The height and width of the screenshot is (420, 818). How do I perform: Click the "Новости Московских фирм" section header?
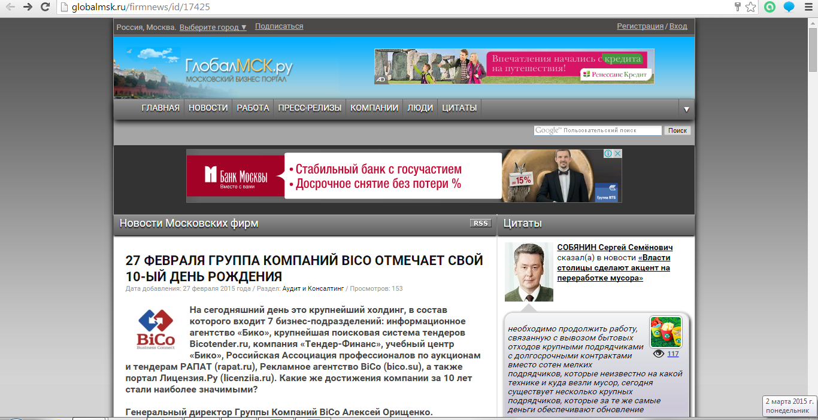189,224
